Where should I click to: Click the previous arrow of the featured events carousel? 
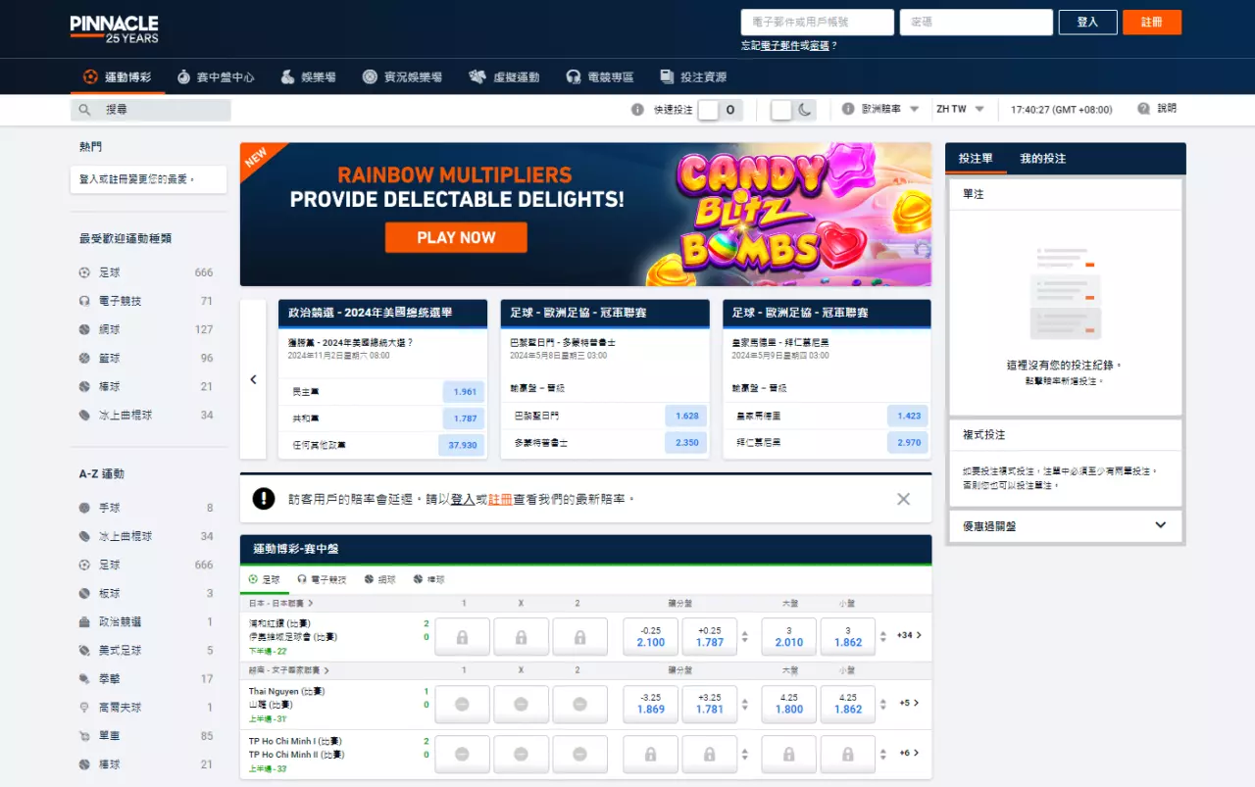253,379
